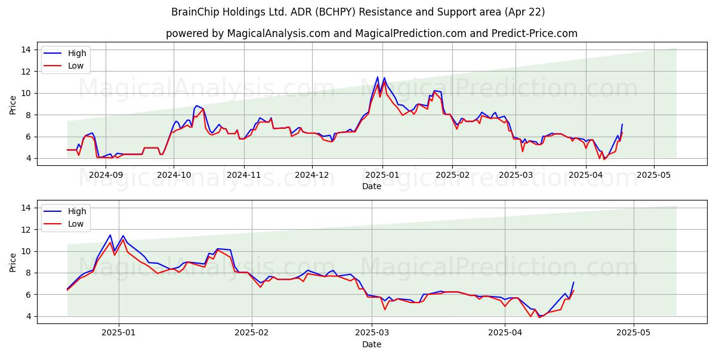Click the 14 price tick in lower chart

tap(27, 208)
